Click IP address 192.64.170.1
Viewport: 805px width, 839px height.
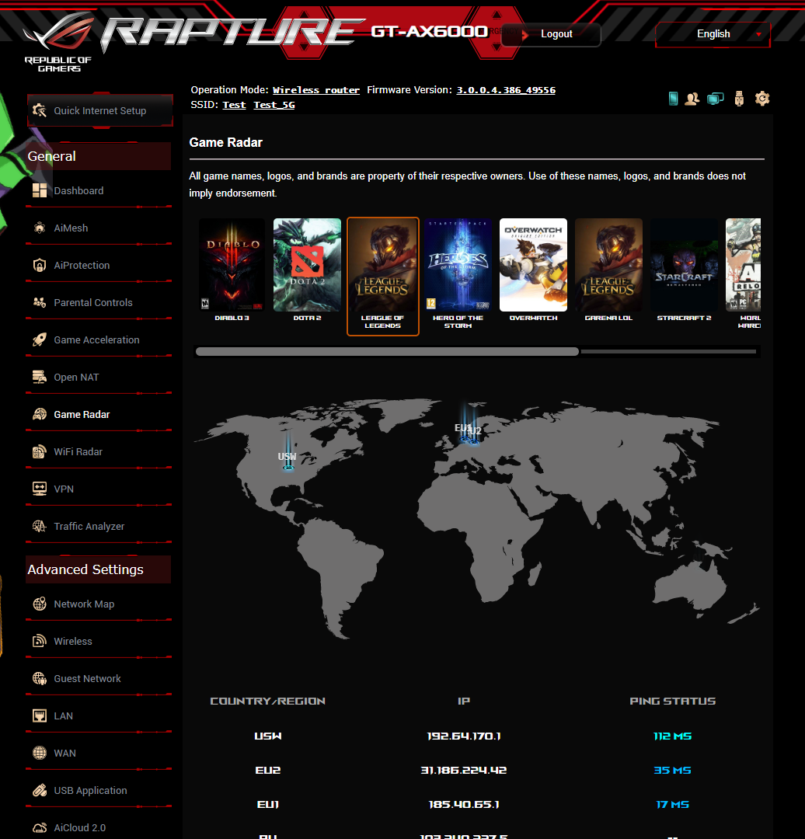[464, 736]
